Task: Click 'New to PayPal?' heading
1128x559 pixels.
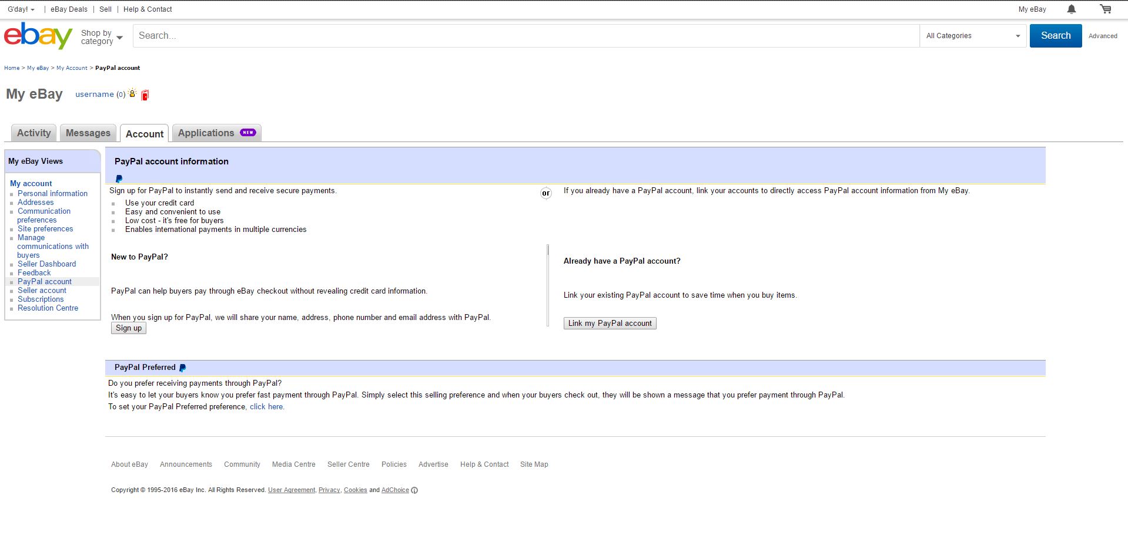Action: (139, 257)
